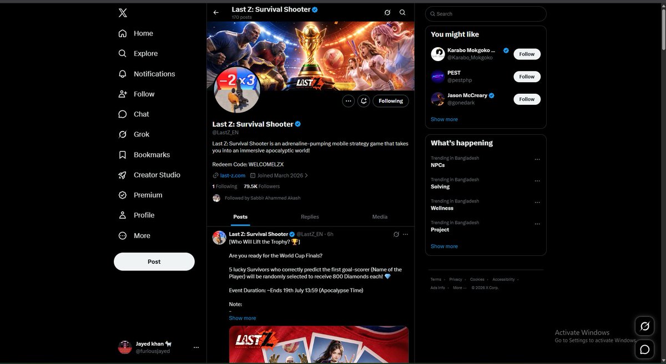Screen dimensions: 666x364
Task: Follow Jason McCreary
Action: (527, 99)
